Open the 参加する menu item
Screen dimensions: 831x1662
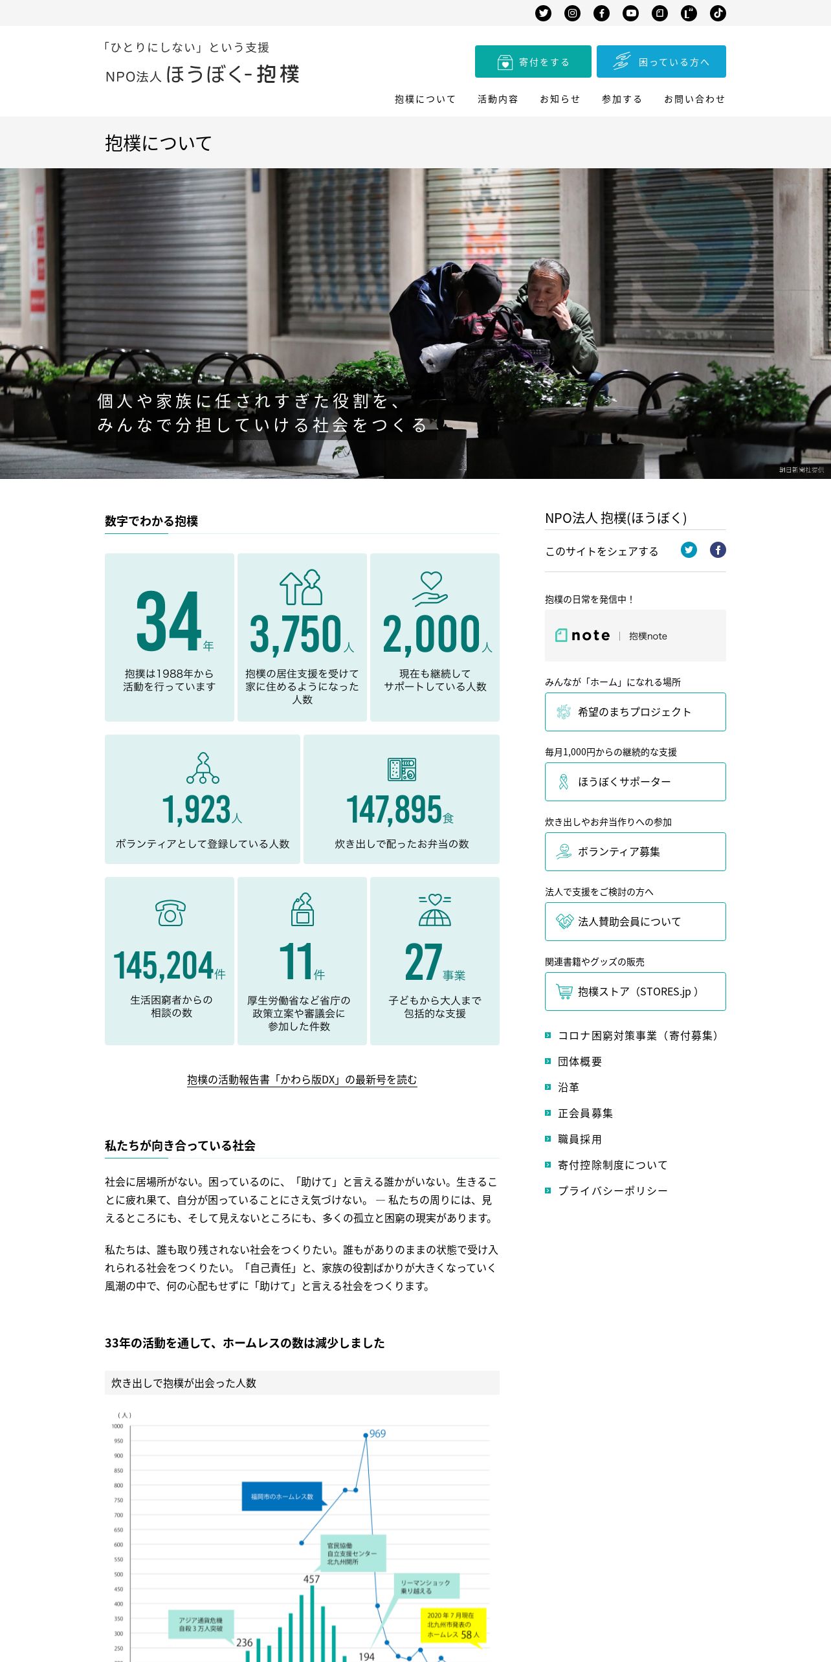point(622,99)
